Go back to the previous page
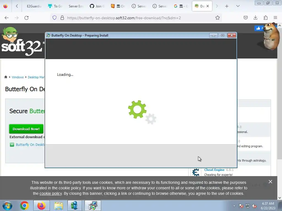Image resolution: width=282 pixels, height=211 pixels. tap(7, 18)
